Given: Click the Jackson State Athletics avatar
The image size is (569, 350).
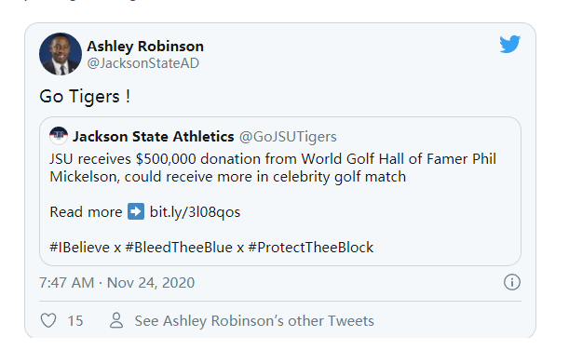Looking at the screenshot, I should point(59,136).
